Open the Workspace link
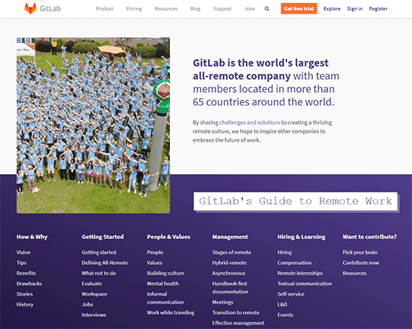The width and height of the screenshot is (412, 329). 94,294
